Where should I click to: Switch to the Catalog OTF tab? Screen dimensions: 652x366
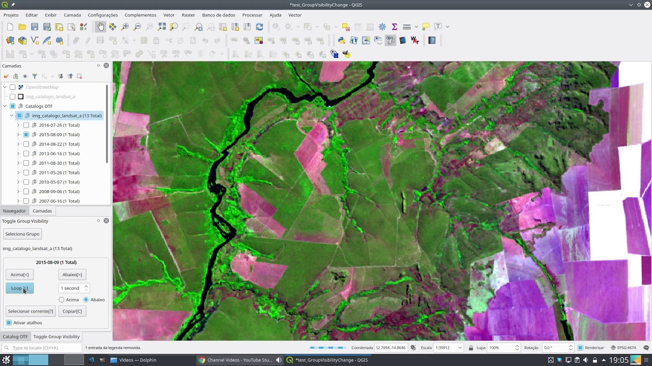click(15, 337)
